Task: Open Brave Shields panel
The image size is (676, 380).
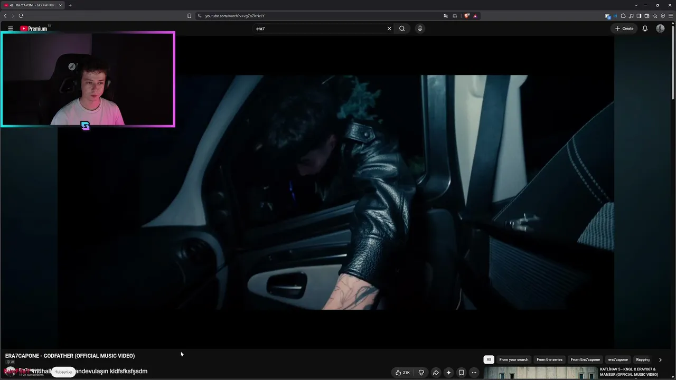Action: 467,16
